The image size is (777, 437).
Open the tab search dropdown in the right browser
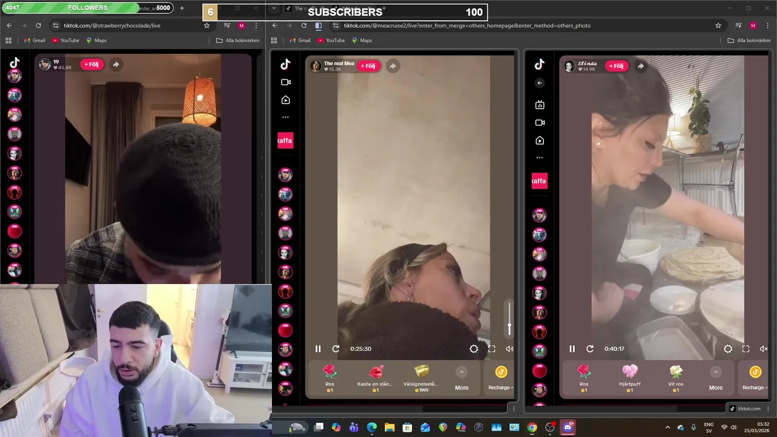tap(274, 8)
